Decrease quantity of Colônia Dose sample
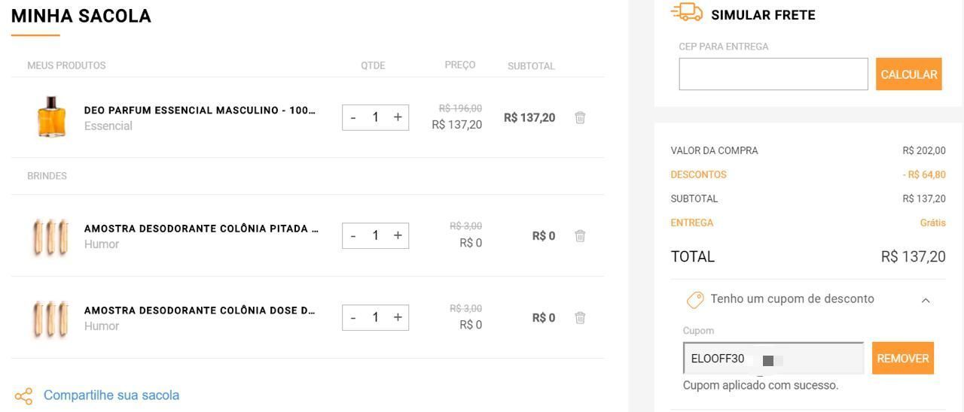Image resolution: width=964 pixels, height=412 pixels. coord(353,317)
